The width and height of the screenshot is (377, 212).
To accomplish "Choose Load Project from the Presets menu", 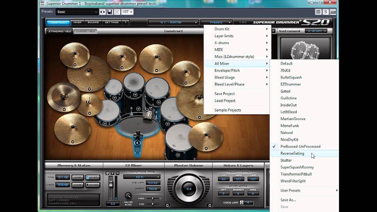I will (237, 101).
